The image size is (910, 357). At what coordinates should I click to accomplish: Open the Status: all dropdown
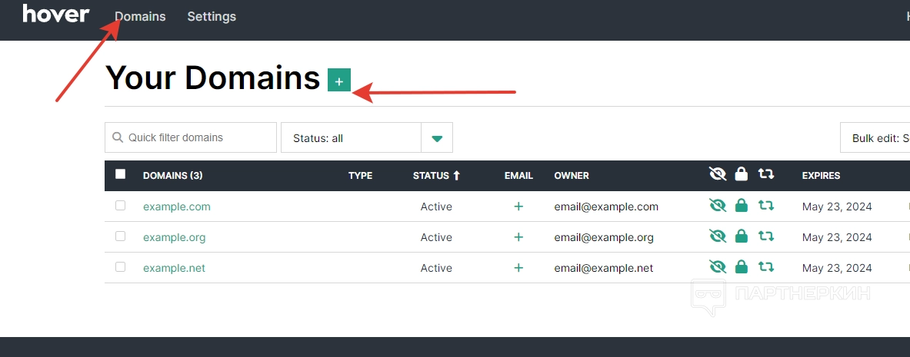[351, 138]
